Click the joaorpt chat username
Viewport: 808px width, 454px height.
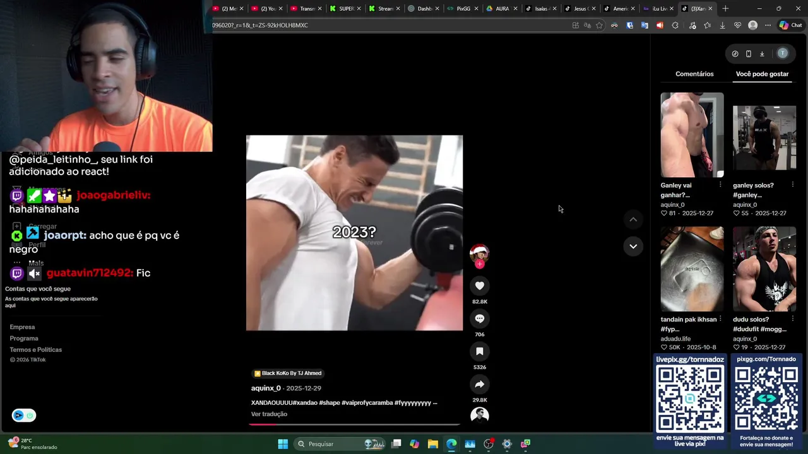[x=65, y=235]
